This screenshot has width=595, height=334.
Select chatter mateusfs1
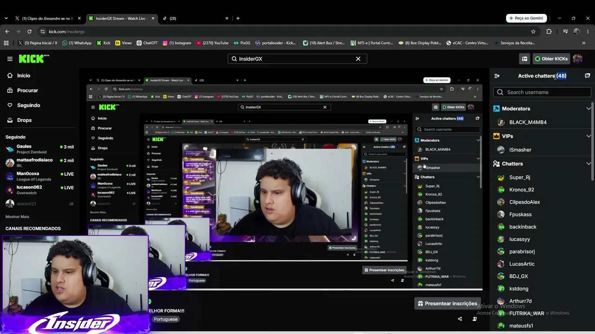tap(521, 326)
